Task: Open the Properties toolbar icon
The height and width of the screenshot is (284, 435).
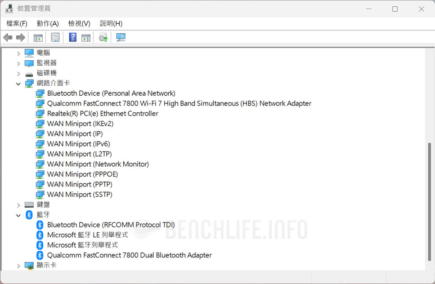Action: 55,37
